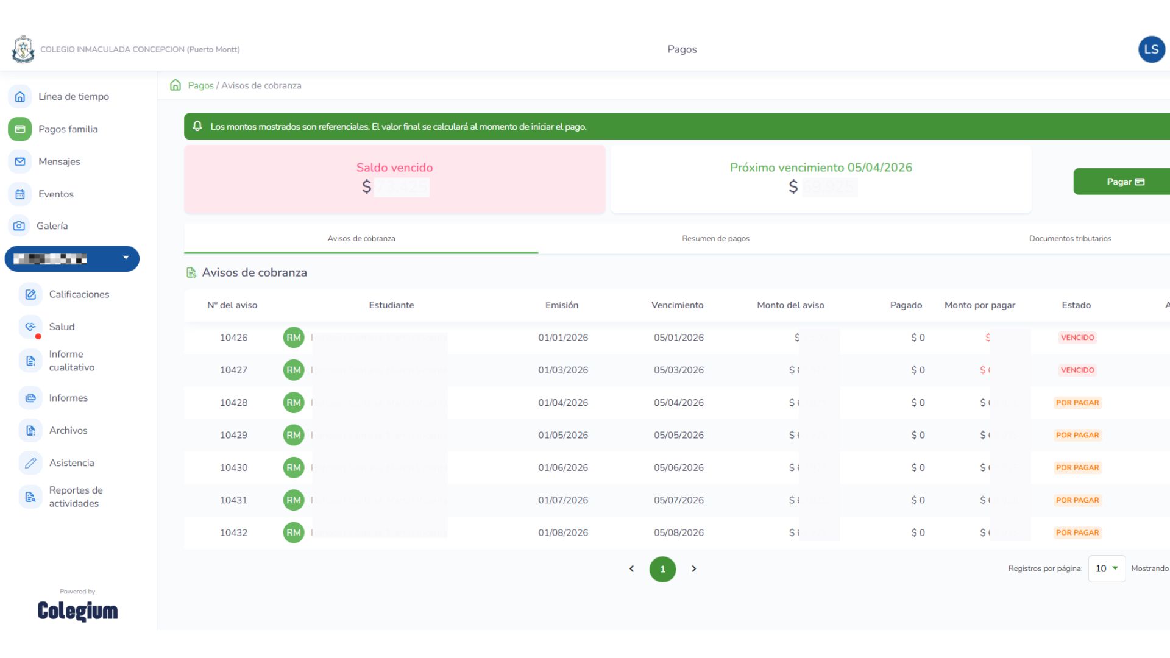Go to next page arrow
The height and width of the screenshot is (658, 1170).
(x=693, y=569)
